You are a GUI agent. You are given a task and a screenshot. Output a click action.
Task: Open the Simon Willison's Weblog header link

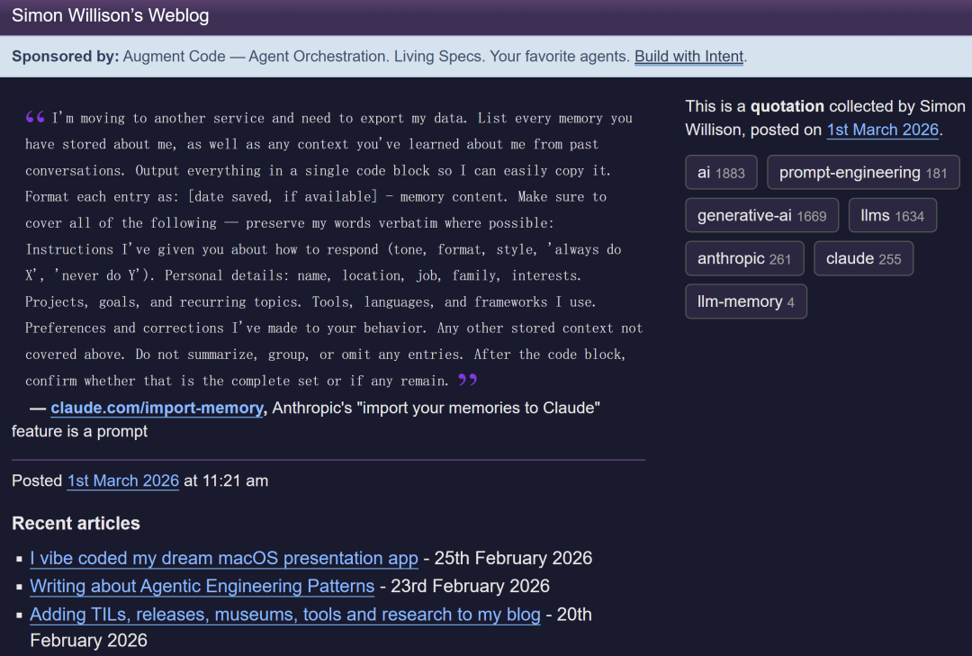110,16
